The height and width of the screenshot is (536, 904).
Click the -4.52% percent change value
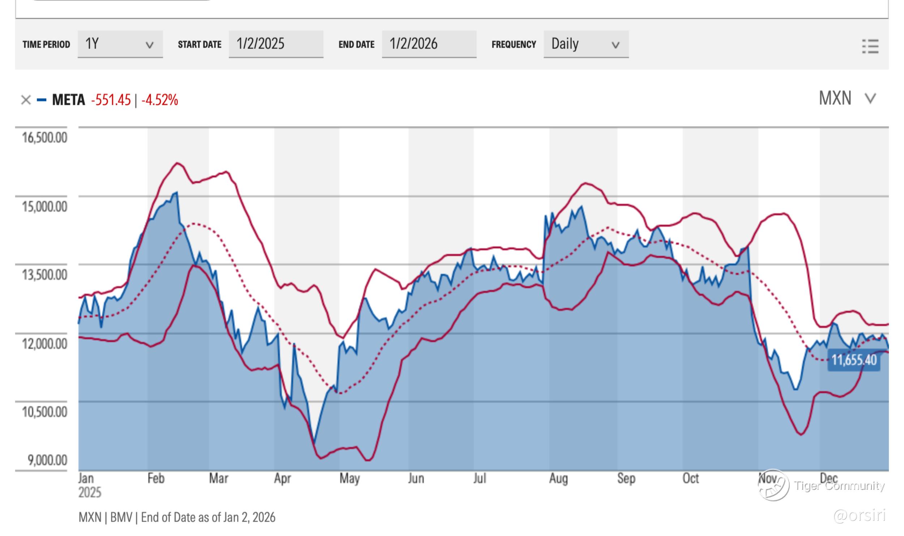click(x=159, y=100)
